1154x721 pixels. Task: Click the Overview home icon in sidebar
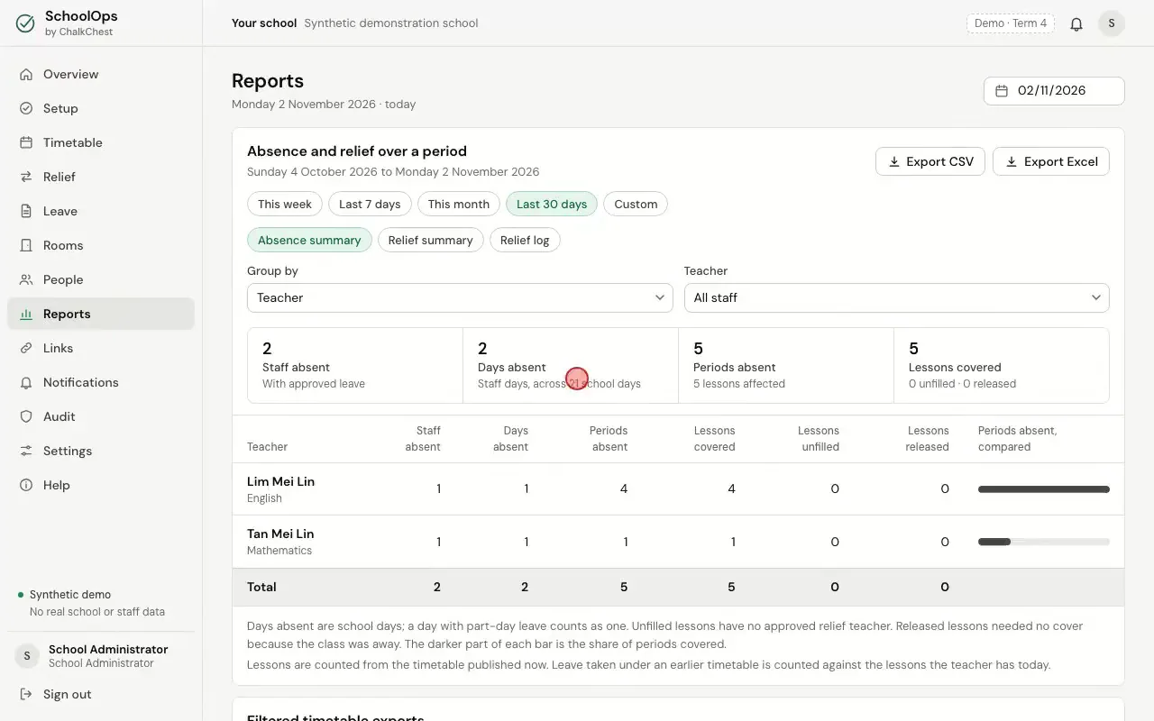point(26,75)
